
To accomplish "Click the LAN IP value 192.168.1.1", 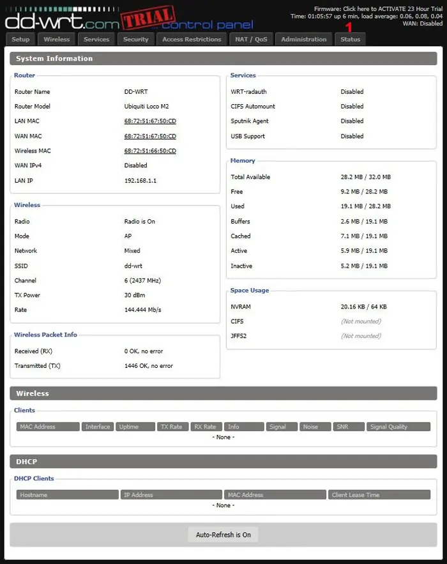I will coord(140,181).
